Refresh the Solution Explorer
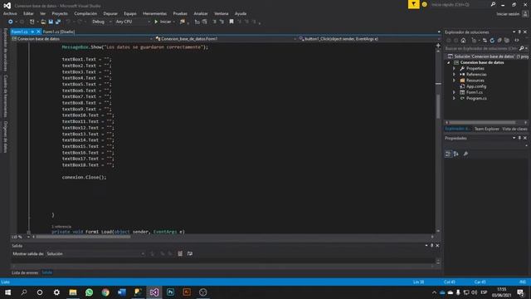 [492, 41]
